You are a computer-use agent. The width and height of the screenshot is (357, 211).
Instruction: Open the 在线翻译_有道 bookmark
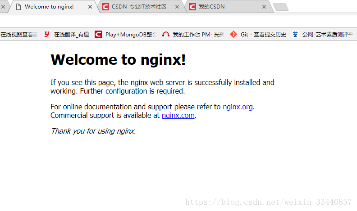coord(71,34)
